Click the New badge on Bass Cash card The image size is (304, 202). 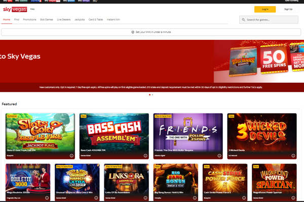(84, 116)
